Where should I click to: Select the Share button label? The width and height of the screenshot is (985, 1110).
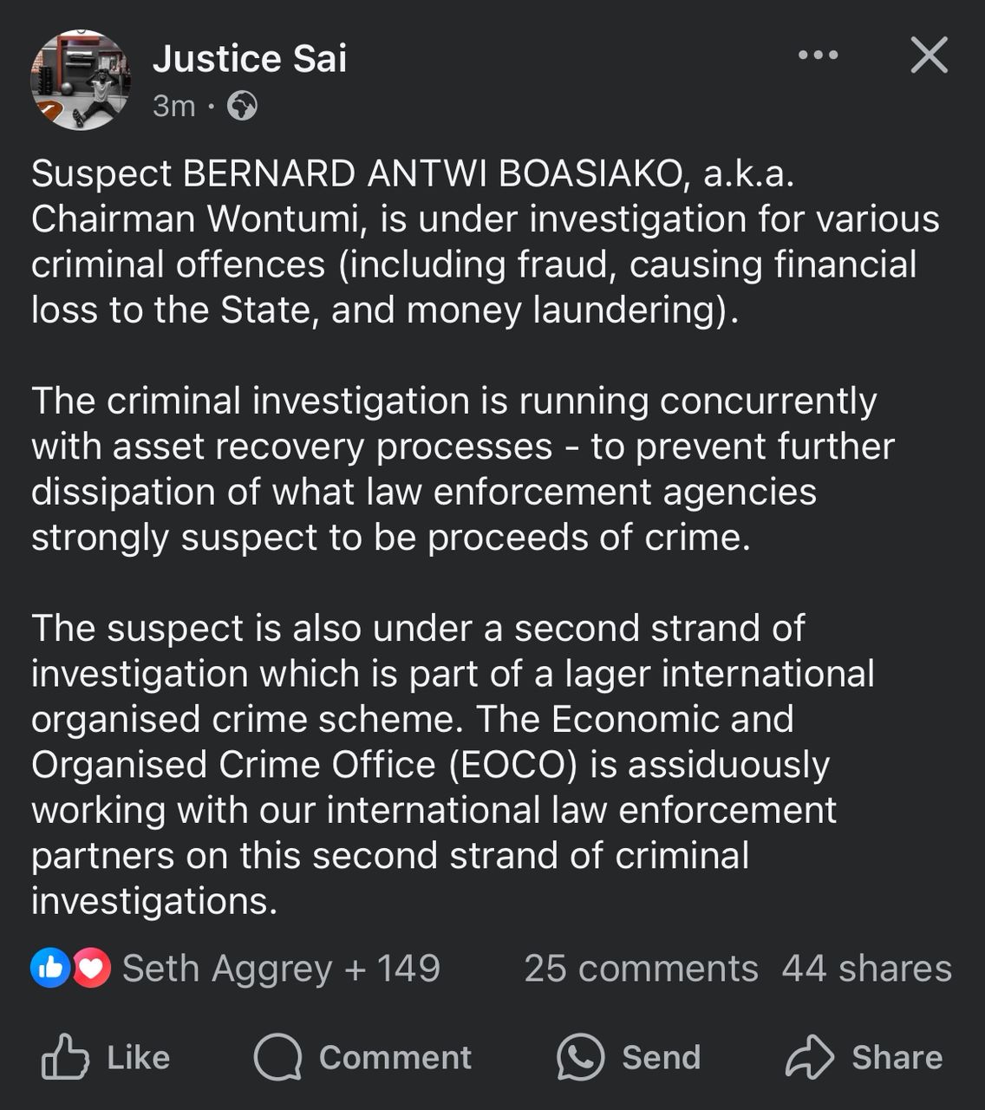tap(897, 1057)
